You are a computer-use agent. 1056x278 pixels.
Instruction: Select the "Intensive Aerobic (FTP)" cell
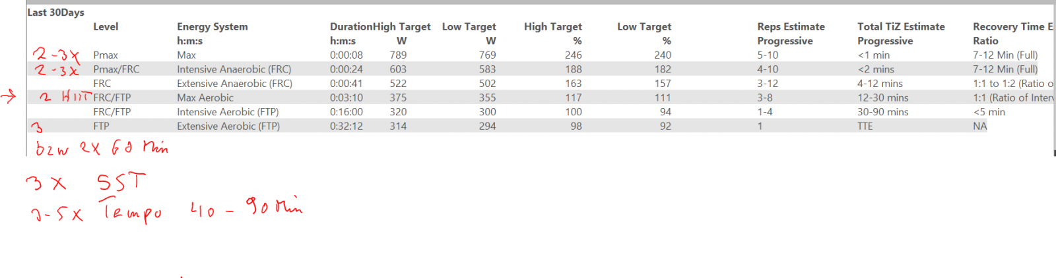(228, 112)
